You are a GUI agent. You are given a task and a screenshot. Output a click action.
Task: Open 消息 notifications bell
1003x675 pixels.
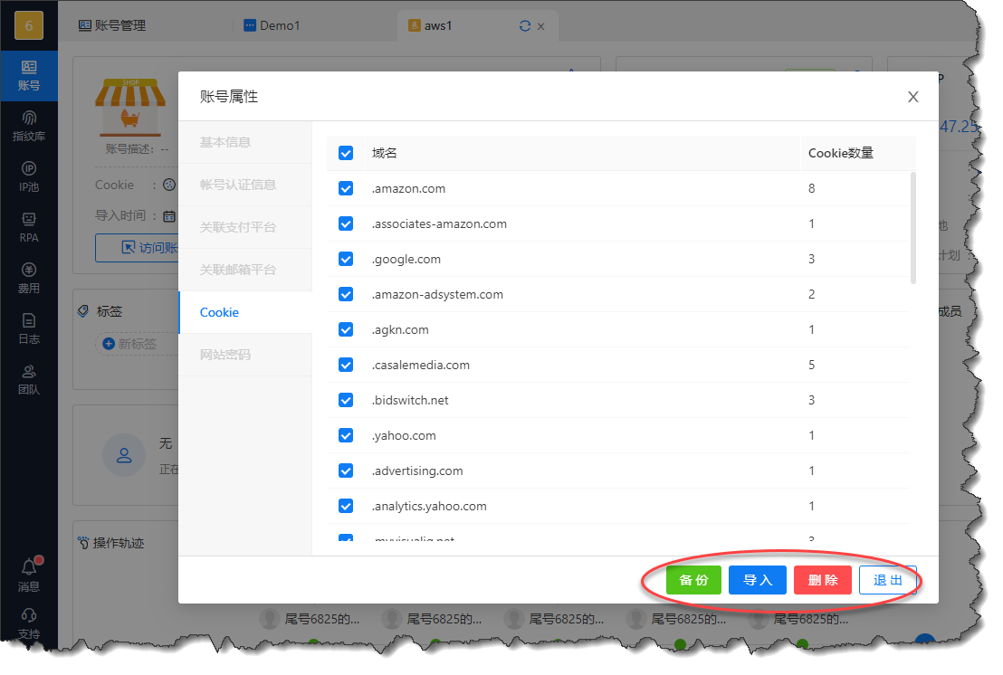(x=29, y=574)
